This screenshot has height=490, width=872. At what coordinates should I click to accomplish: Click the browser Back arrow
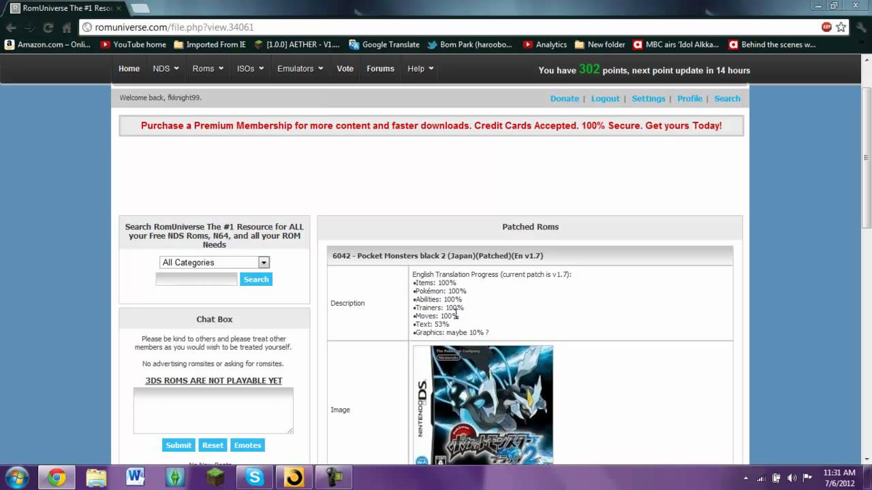pos(11,27)
